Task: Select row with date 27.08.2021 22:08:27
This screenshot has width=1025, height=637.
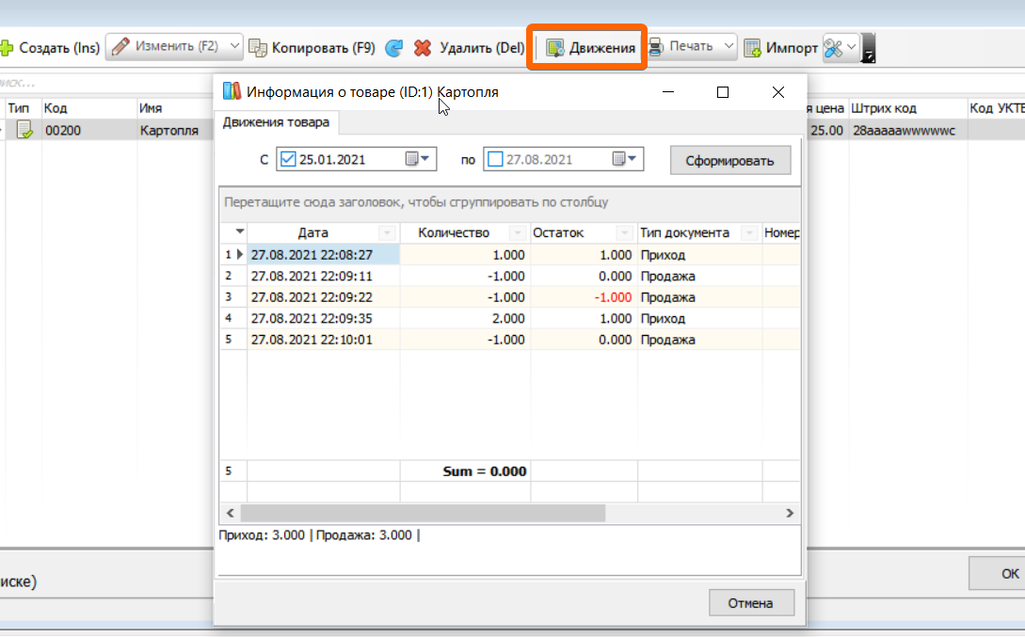Action: click(510, 255)
